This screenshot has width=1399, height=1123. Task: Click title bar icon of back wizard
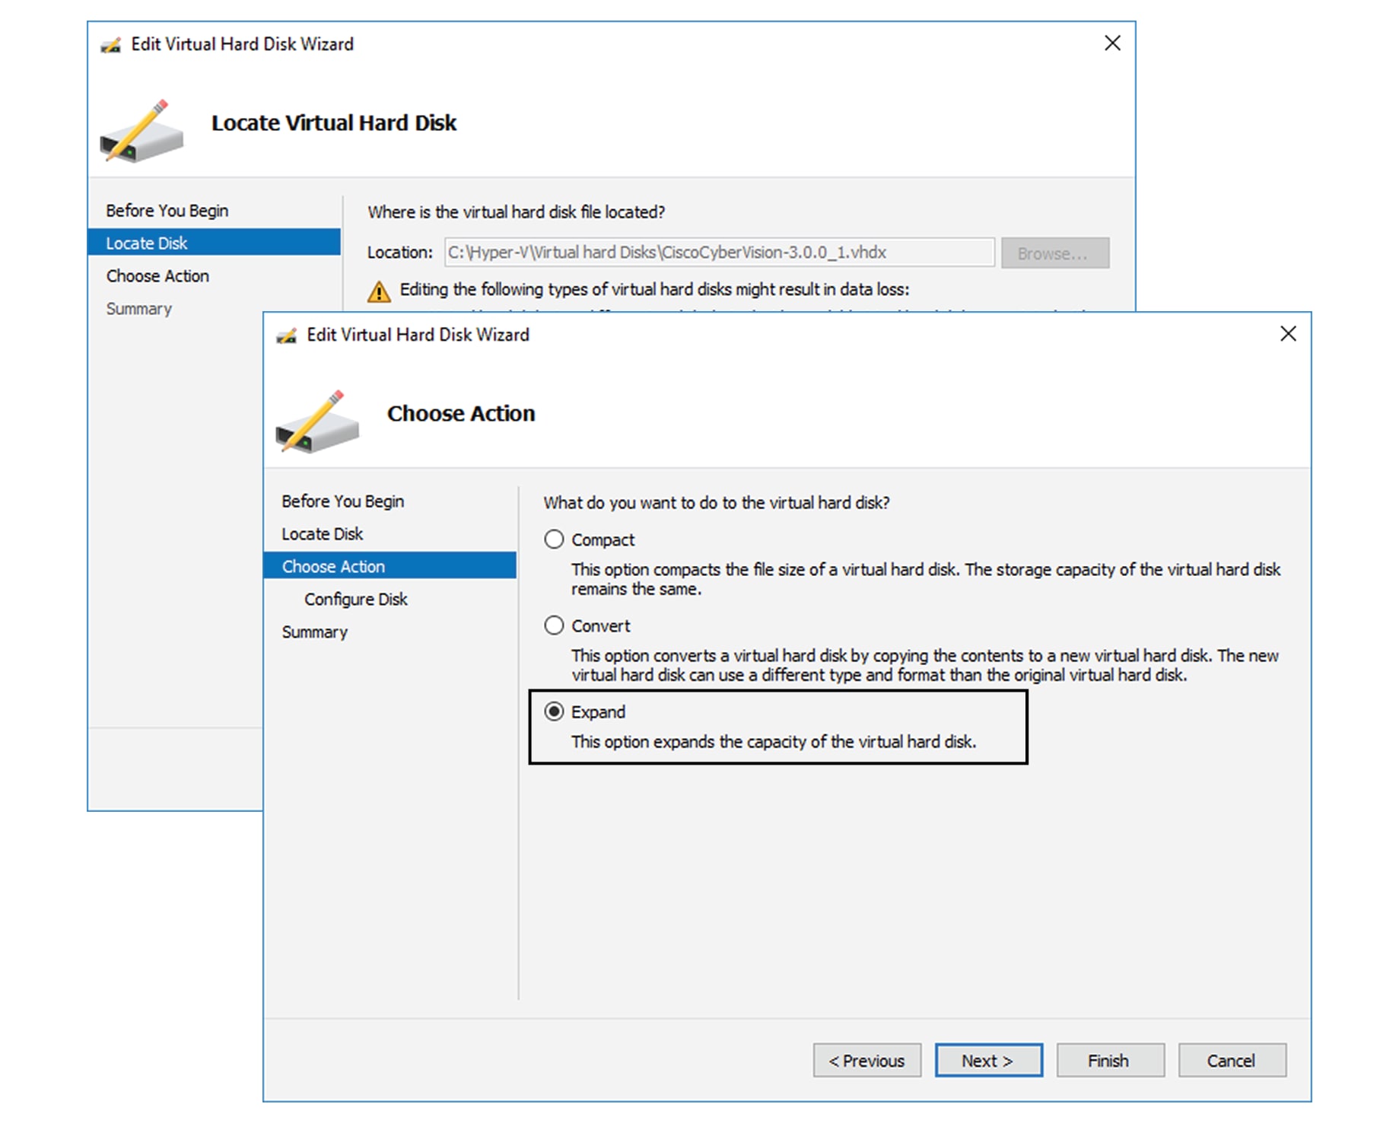coord(111,45)
